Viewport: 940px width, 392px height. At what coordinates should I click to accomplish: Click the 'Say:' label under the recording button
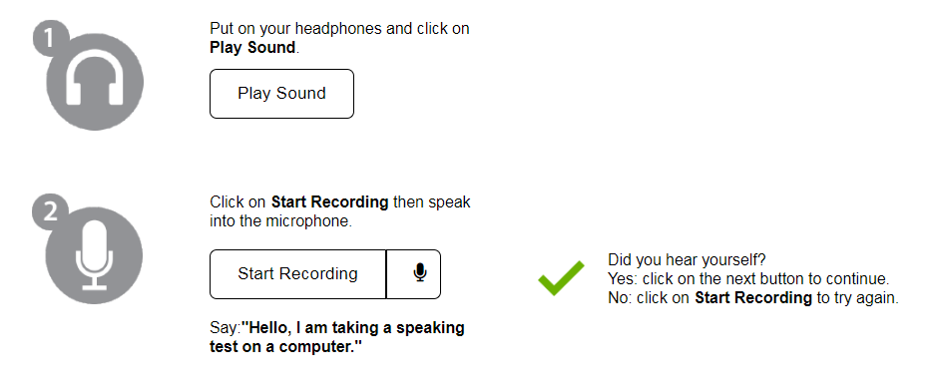[225, 328]
